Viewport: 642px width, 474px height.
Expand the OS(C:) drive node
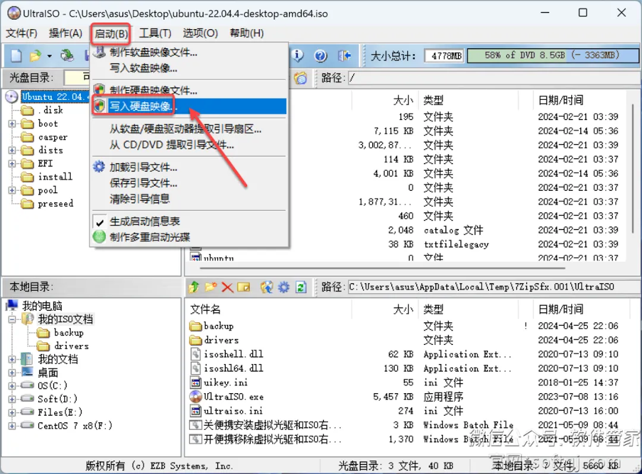click(12, 385)
